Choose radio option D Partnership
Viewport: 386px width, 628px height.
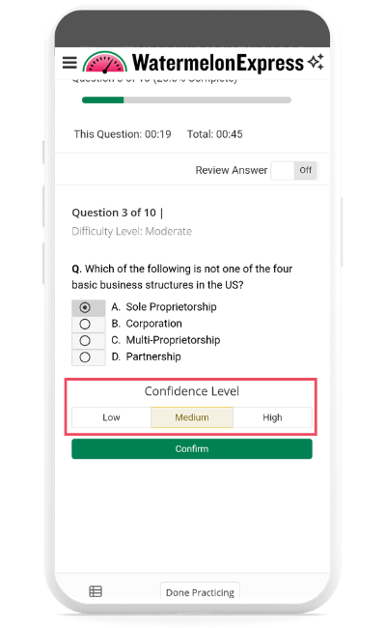point(85,357)
